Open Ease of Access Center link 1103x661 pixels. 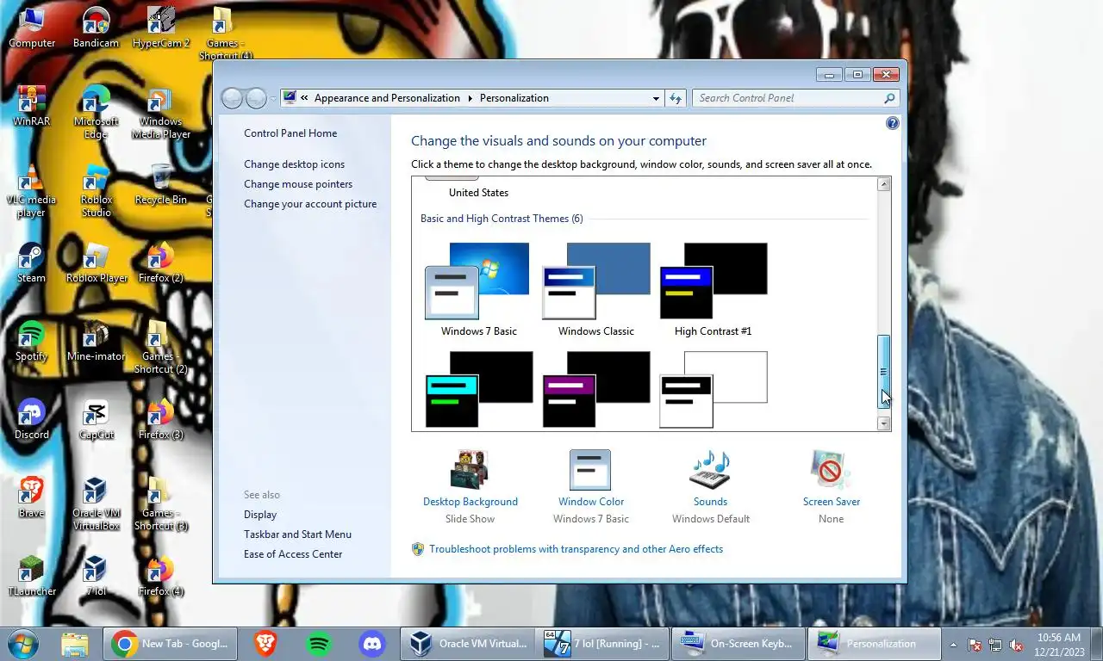click(x=293, y=554)
